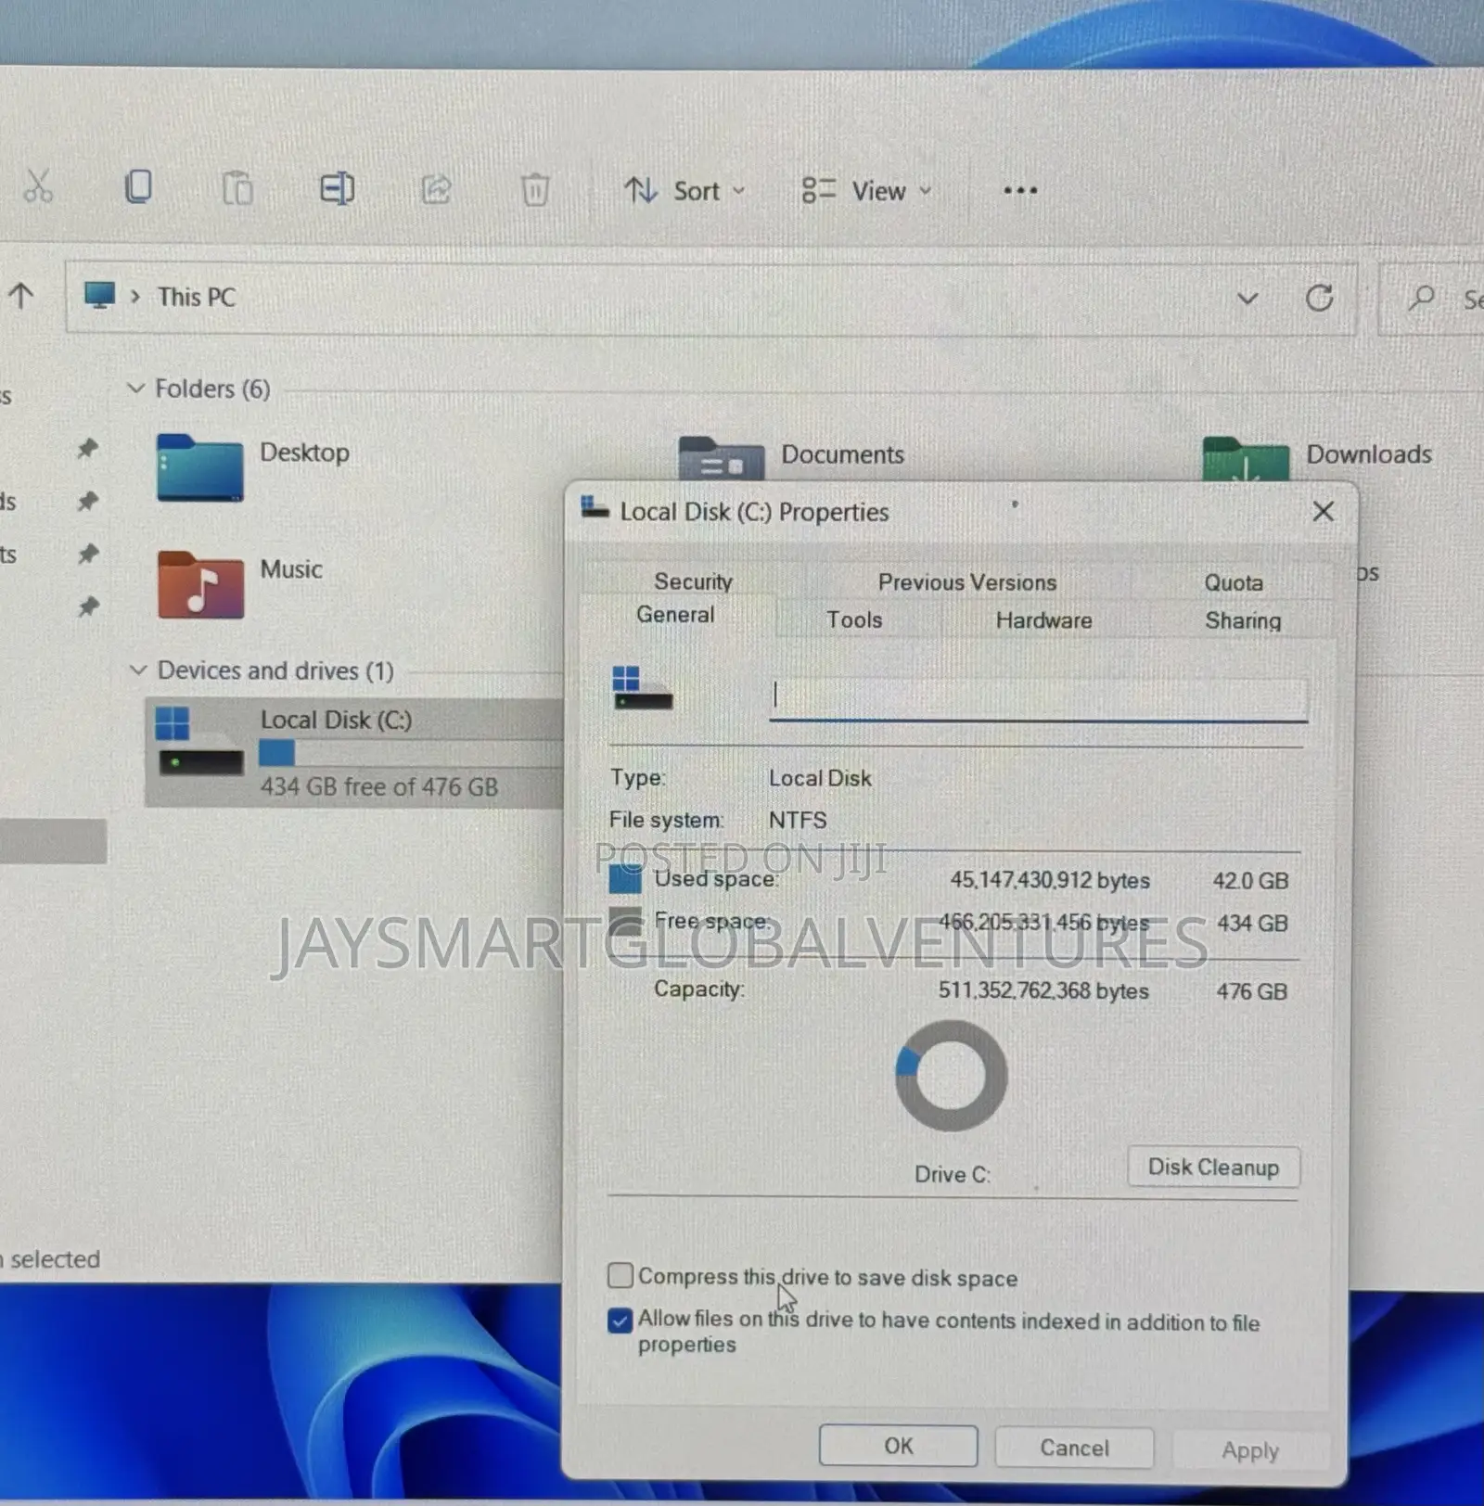This screenshot has height=1506, width=1484.
Task: Switch to the Sharing tab
Action: click(1243, 620)
